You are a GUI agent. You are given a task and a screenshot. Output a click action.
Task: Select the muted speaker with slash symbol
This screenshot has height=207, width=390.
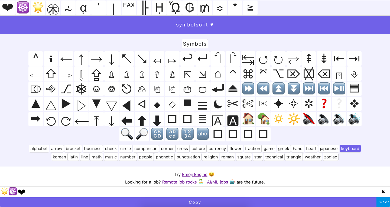tap(309, 119)
